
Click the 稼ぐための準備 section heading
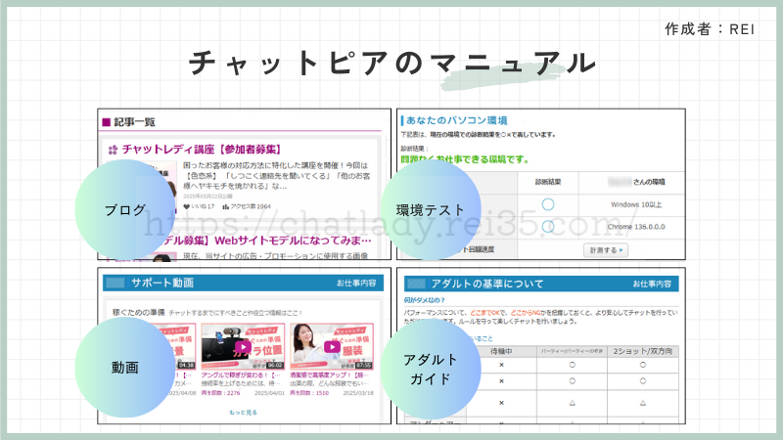pyautogui.click(x=138, y=312)
